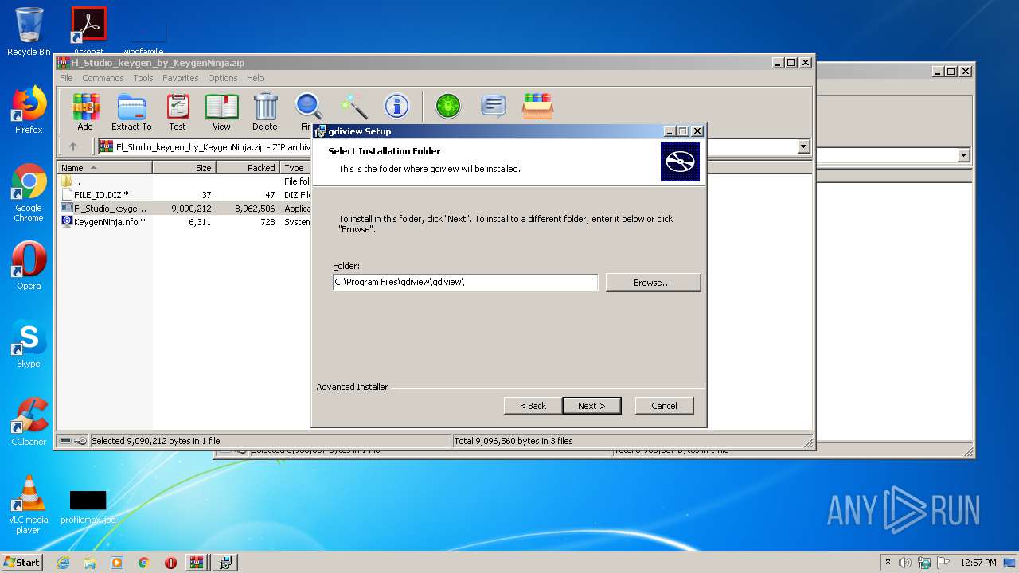The image size is (1019, 573).
Task: Open the Options menu
Action: click(x=223, y=78)
